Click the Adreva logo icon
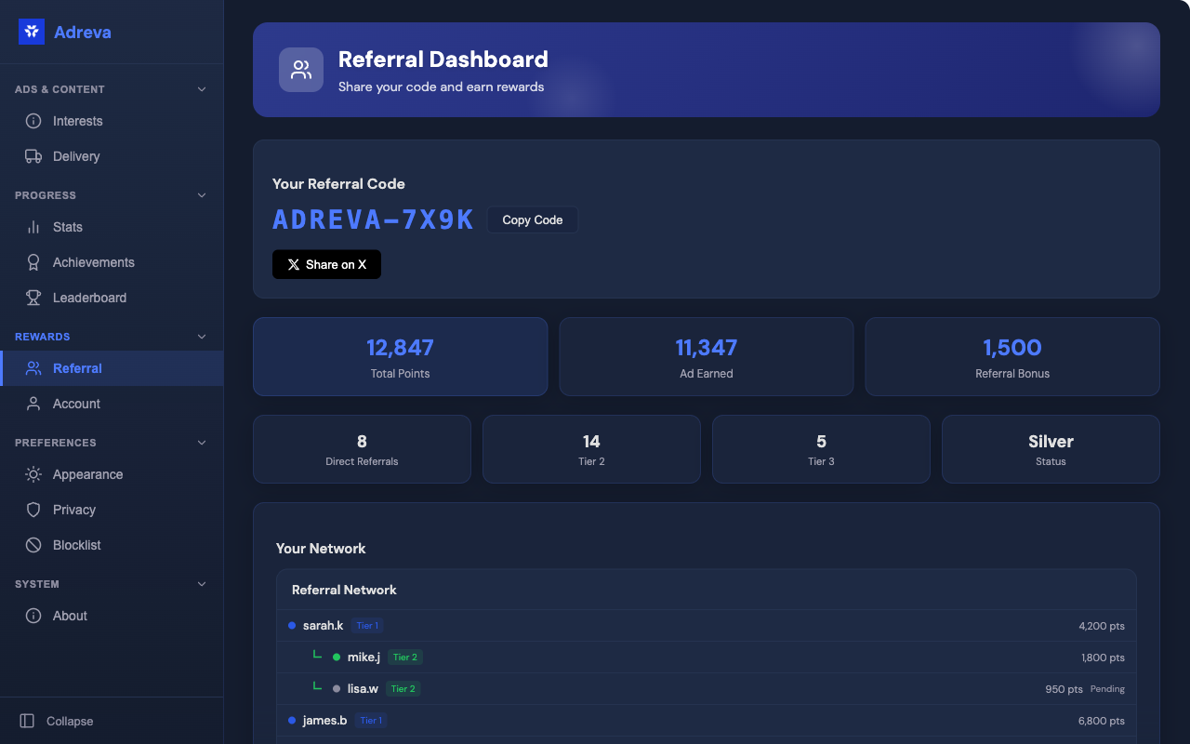Image resolution: width=1190 pixels, height=744 pixels. (x=32, y=32)
